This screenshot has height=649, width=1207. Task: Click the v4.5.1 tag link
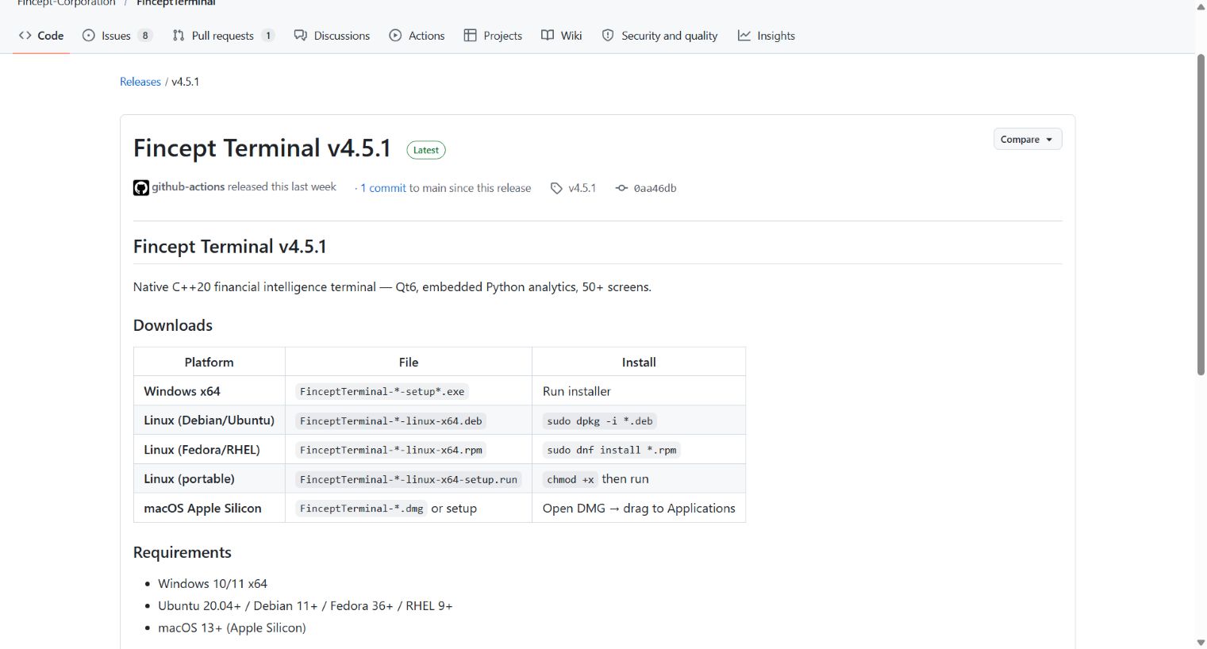(582, 188)
